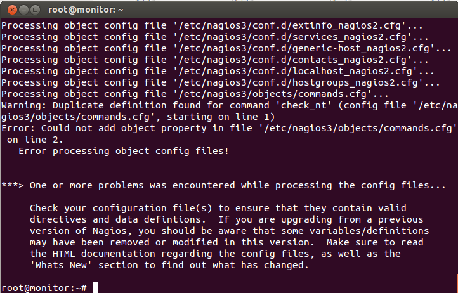Click the 'Whats New' section text line
Image resolution: width=458 pixels, height=293 pixels.
pyautogui.click(x=169, y=265)
